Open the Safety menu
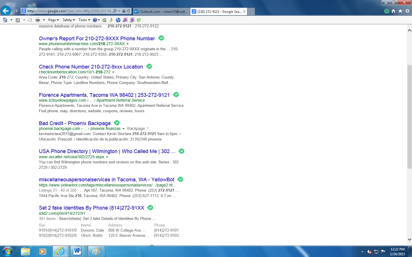Screen dimensions: 412x257 tap(69, 20)
